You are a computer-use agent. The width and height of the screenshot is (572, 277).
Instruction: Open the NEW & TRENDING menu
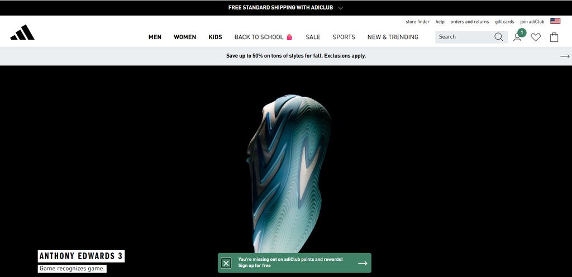click(393, 37)
